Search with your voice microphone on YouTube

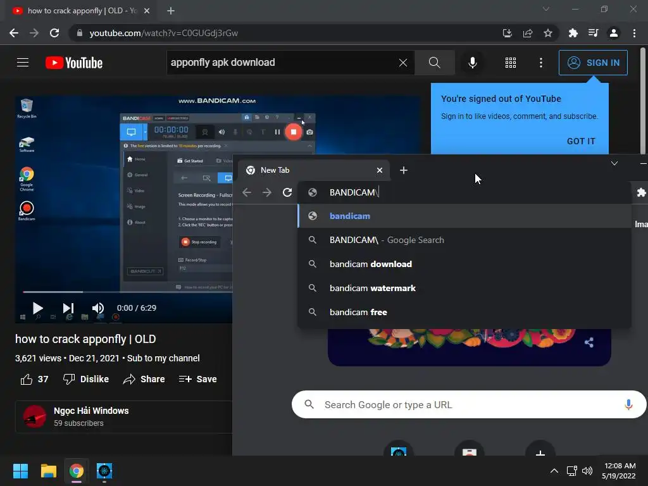472,63
